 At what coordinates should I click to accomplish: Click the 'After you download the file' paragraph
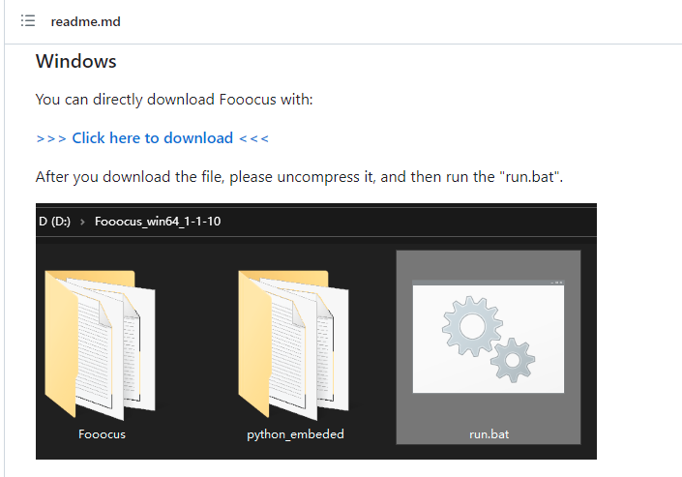click(299, 177)
